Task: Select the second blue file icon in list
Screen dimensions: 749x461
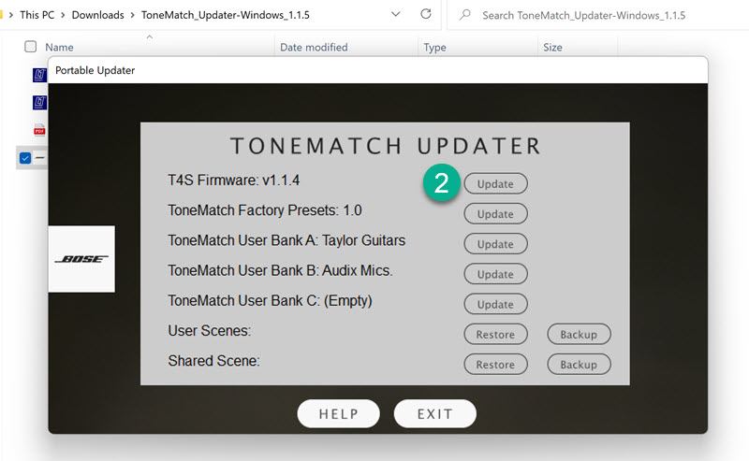Action: click(x=40, y=101)
